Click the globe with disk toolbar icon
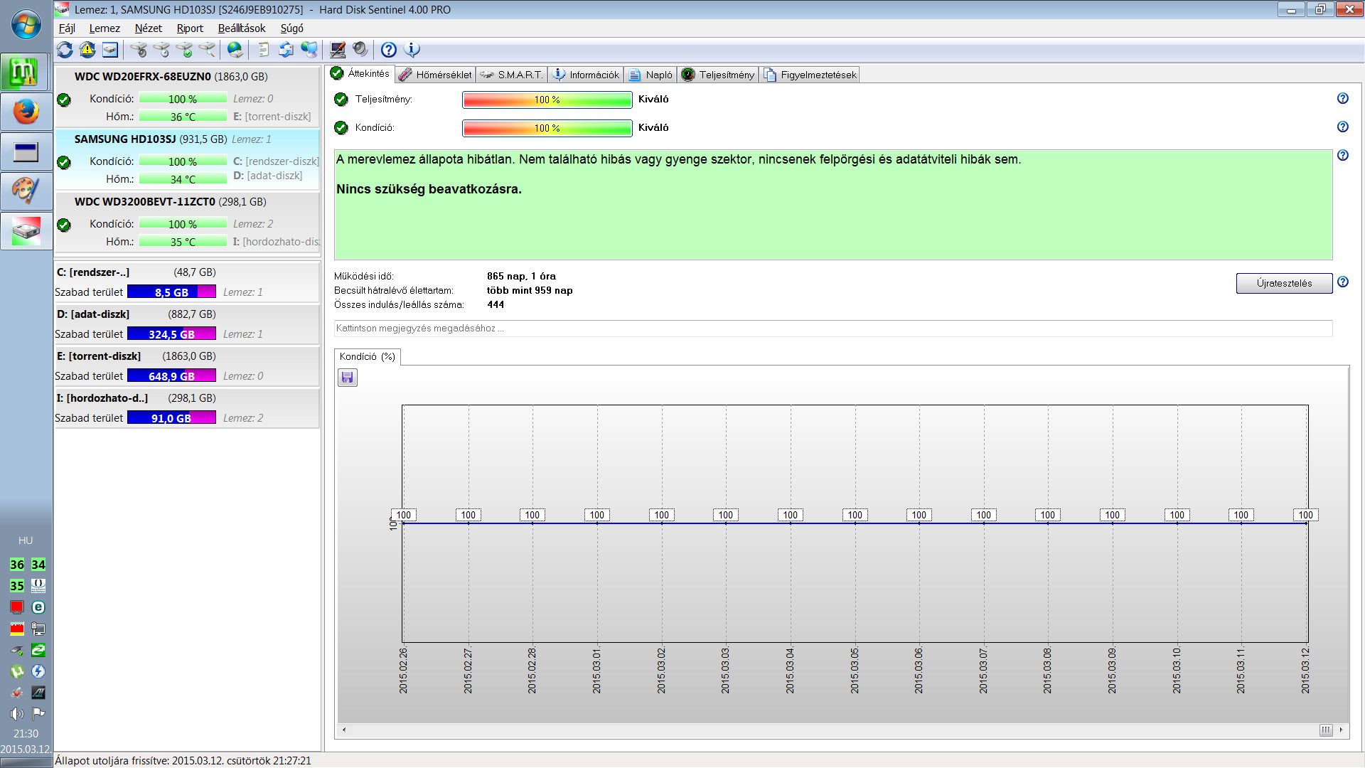Screen dimensions: 1365x768 pos(235,50)
